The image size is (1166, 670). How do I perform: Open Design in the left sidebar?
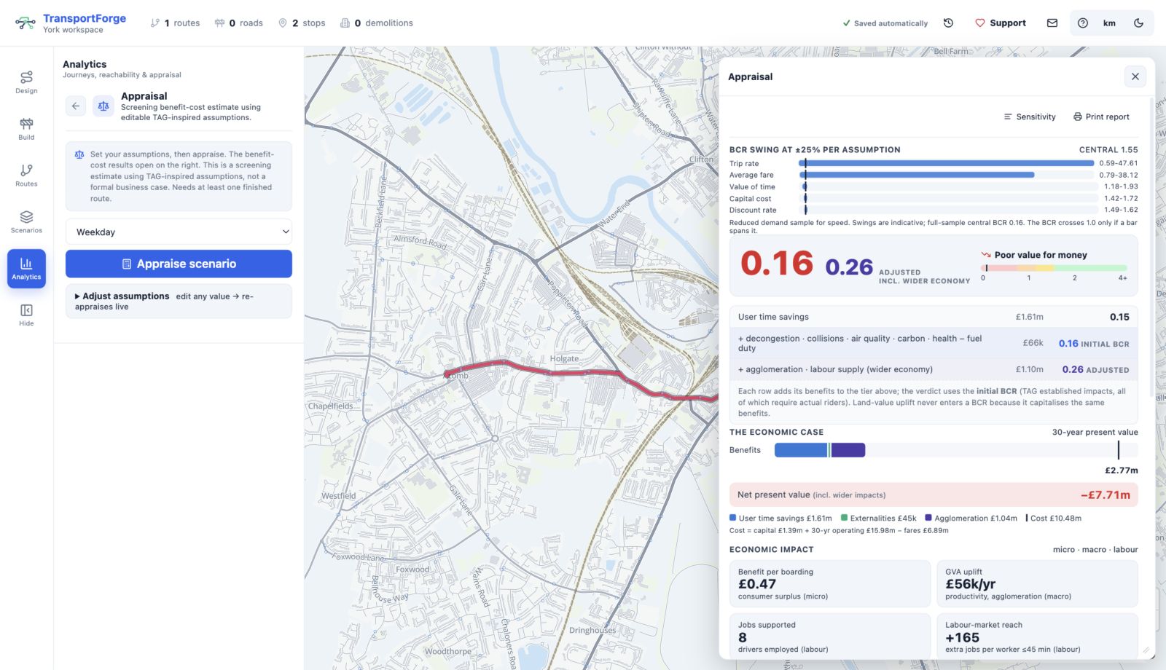pos(26,82)
